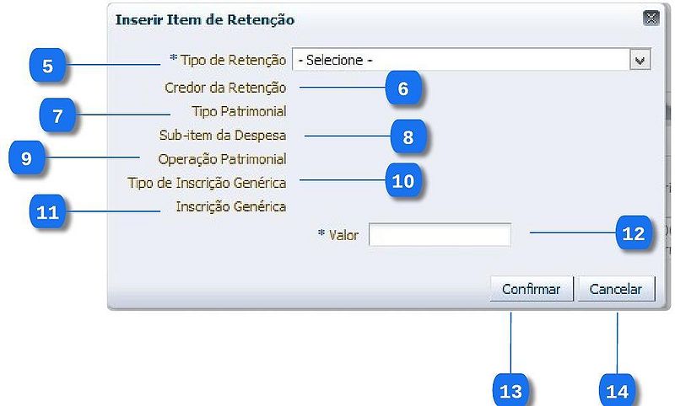The height and width of the screenshot is (406, 675).
Task: Close the Inserir Item de Retenção dialog
Action: (x=651, y=18)
